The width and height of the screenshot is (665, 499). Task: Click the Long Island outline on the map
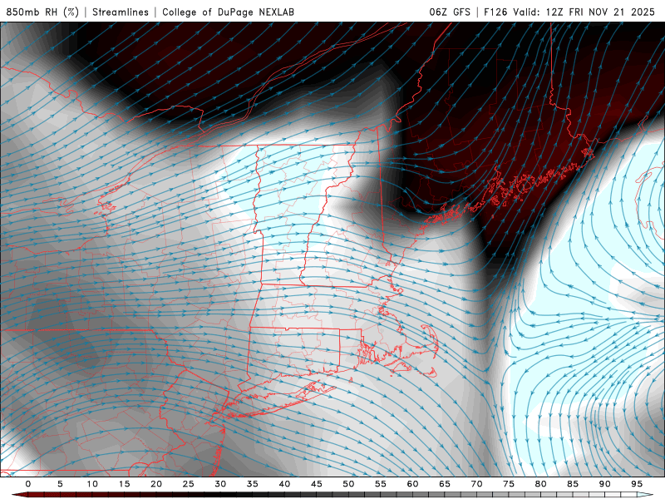click(280, 401)
